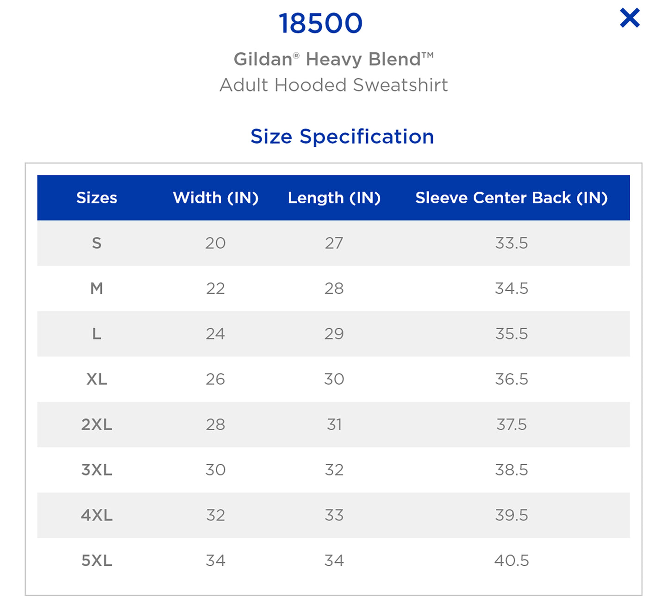Select the width value 26 for XL
This screenshot has width=669, height=612.
click(x=215, y=379)
